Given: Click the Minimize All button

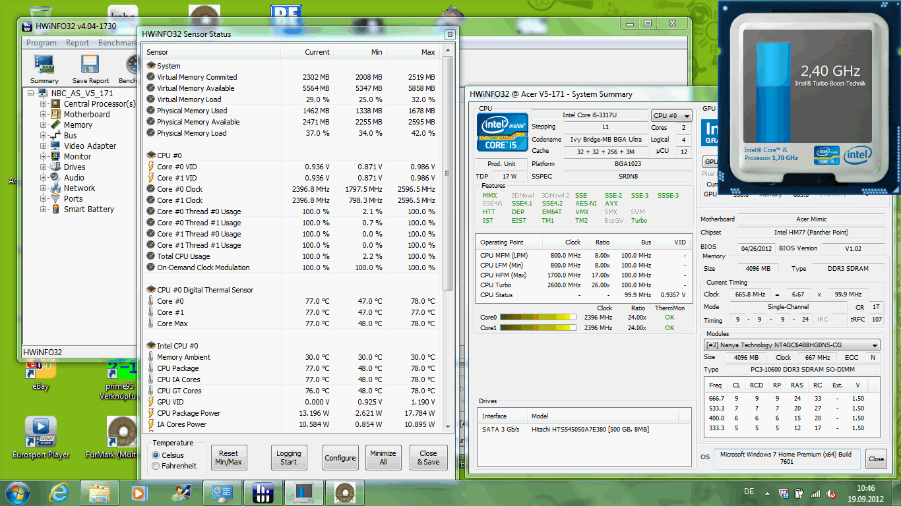Looking at the screenshot, I should [383, 458].
